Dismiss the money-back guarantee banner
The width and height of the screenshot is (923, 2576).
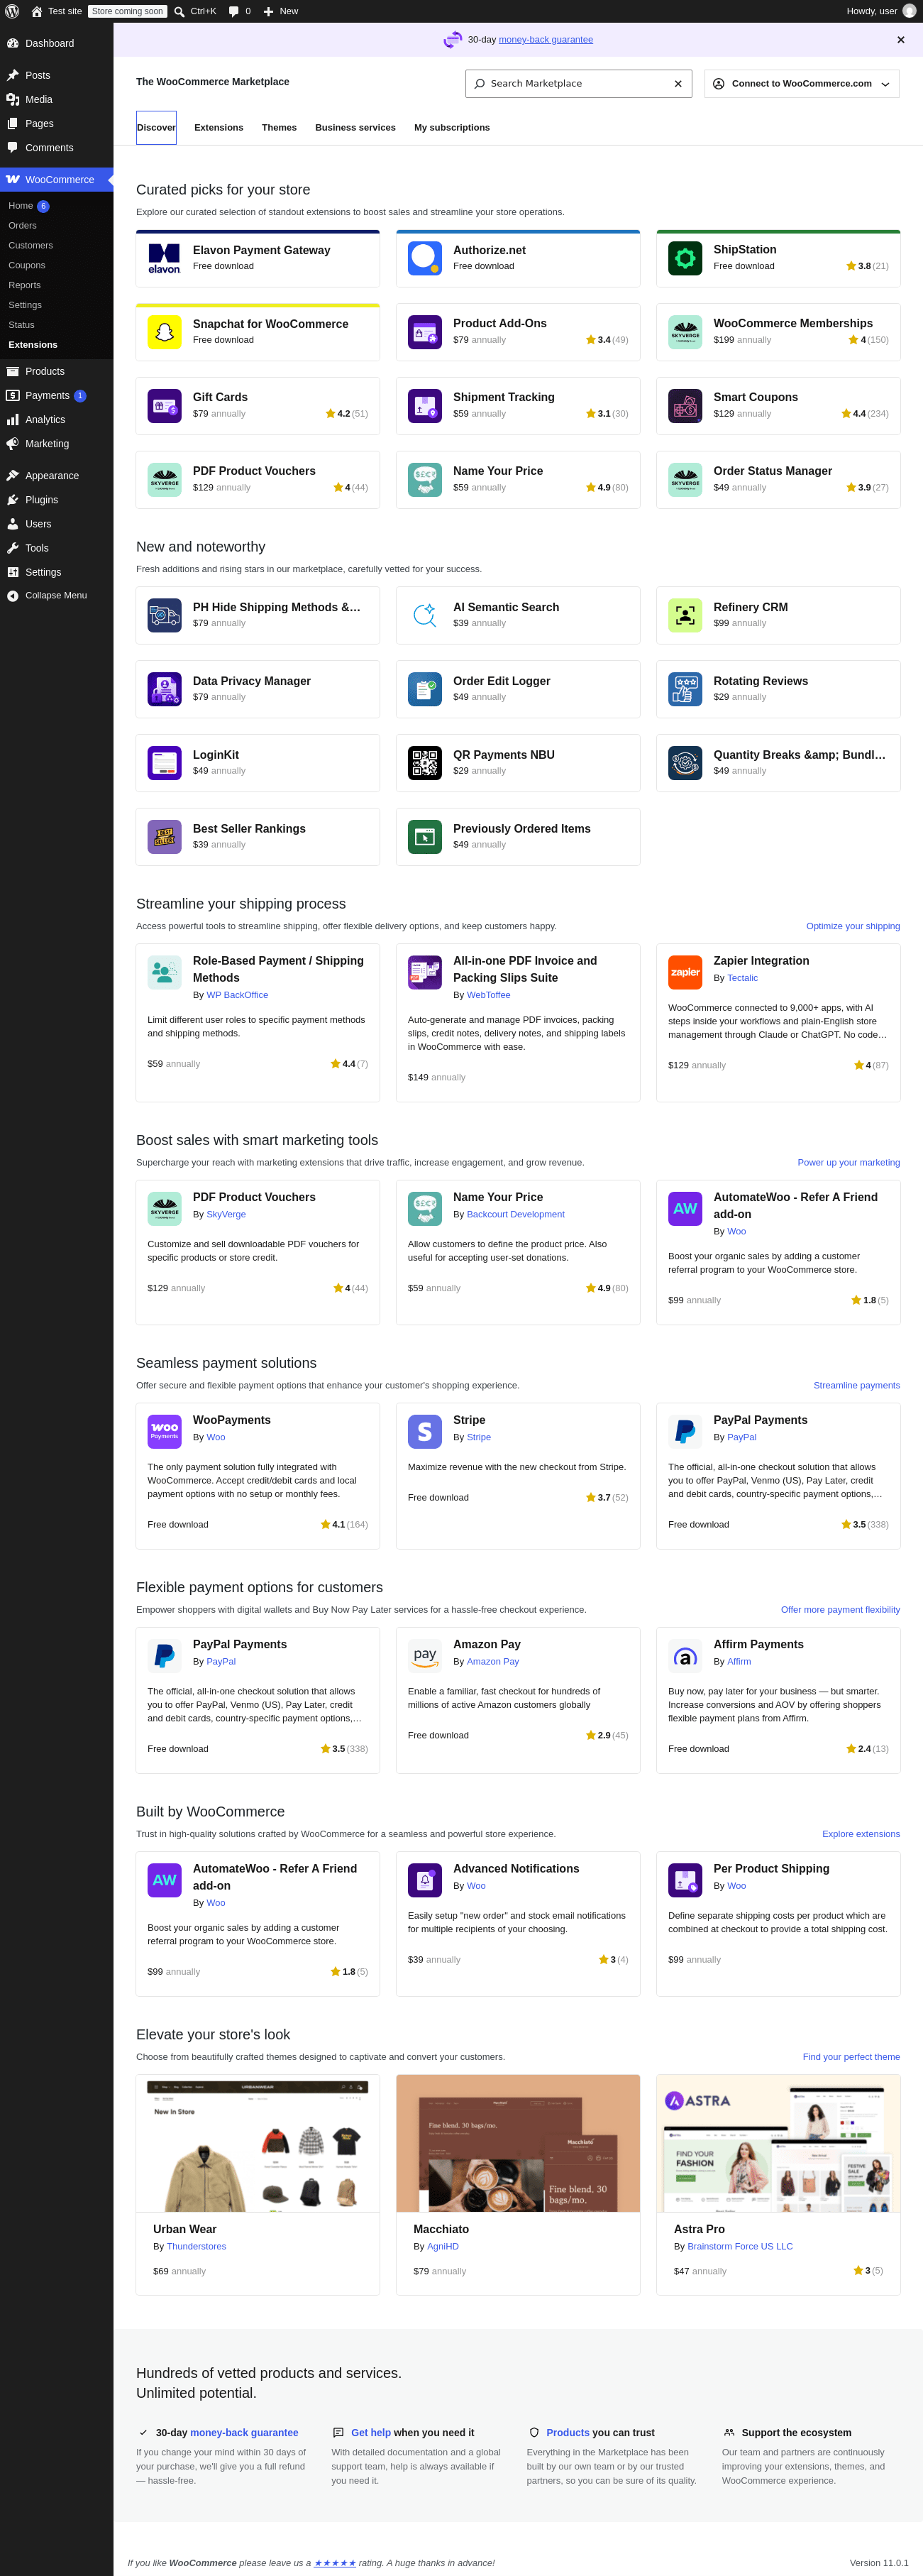point(900,40)
